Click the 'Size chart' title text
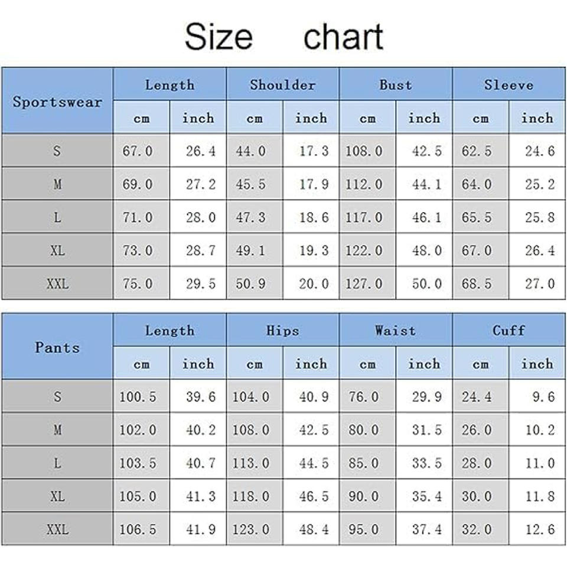This screenshot has width=567, height=567. [283, 37]
